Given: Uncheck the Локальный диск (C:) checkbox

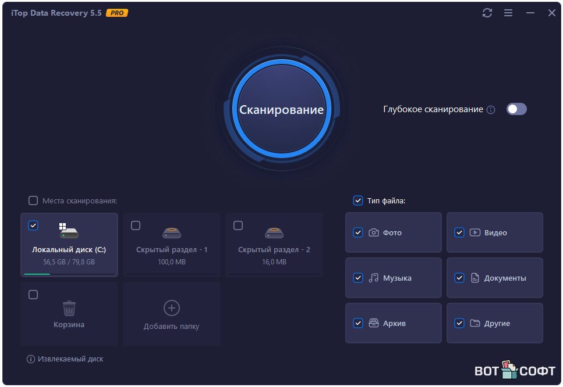Looking at the screenshot, I should (33, 225).
